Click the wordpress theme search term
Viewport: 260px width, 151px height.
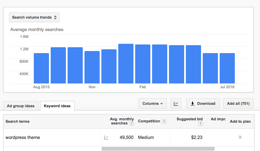(x=23, y=138)
